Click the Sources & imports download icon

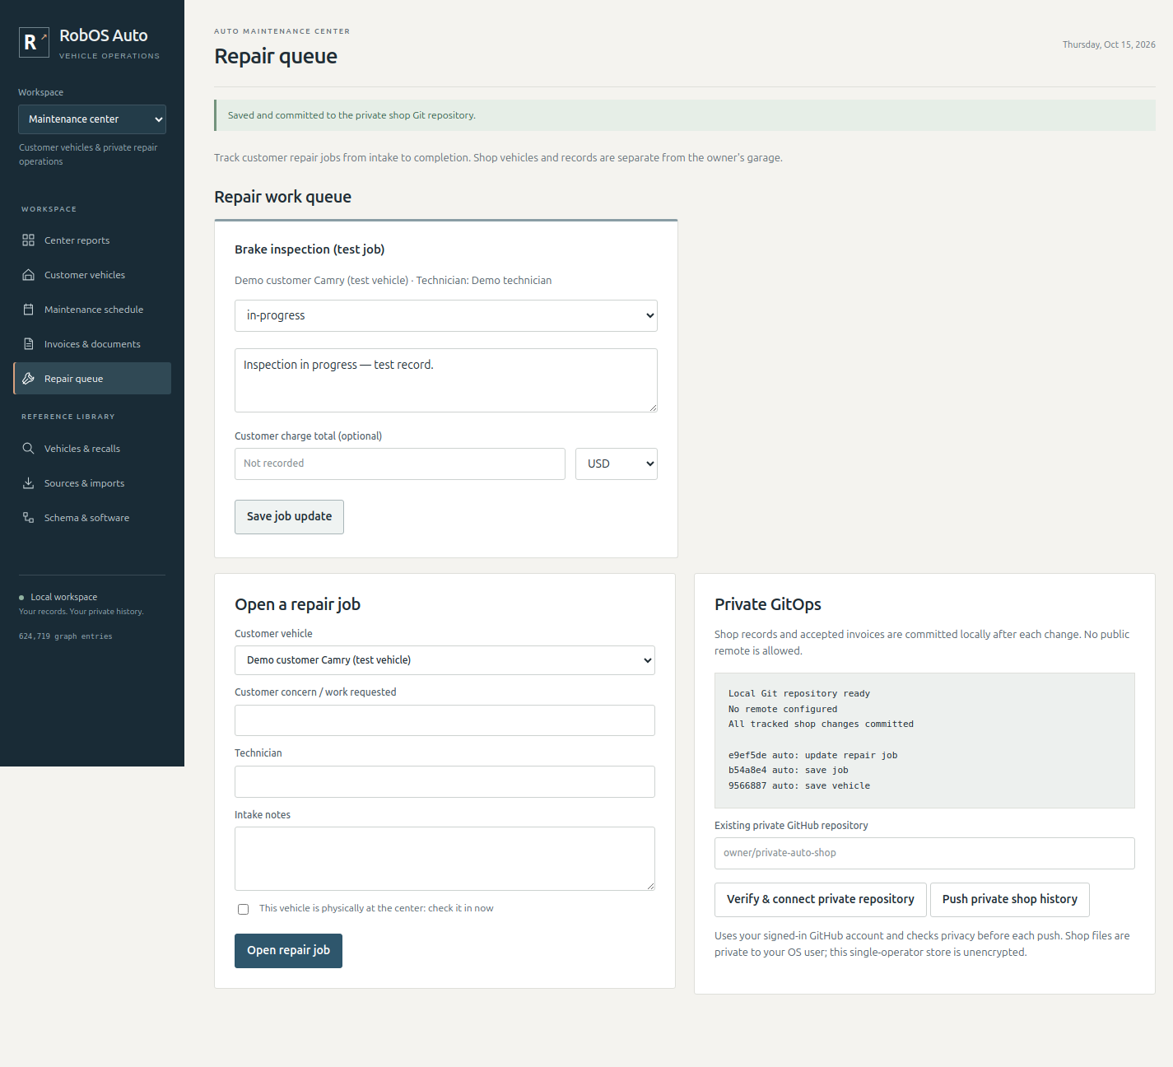click(x=28, y=483)
